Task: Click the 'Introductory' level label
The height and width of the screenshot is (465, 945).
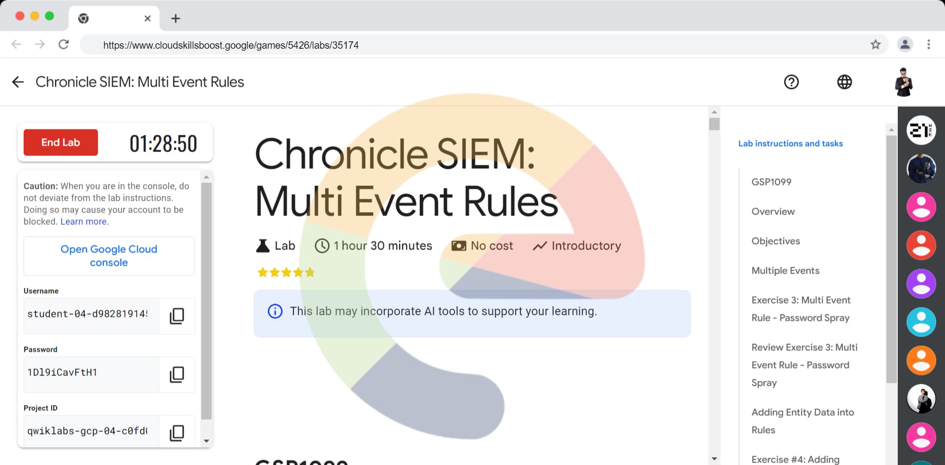Action: (586, 246)
